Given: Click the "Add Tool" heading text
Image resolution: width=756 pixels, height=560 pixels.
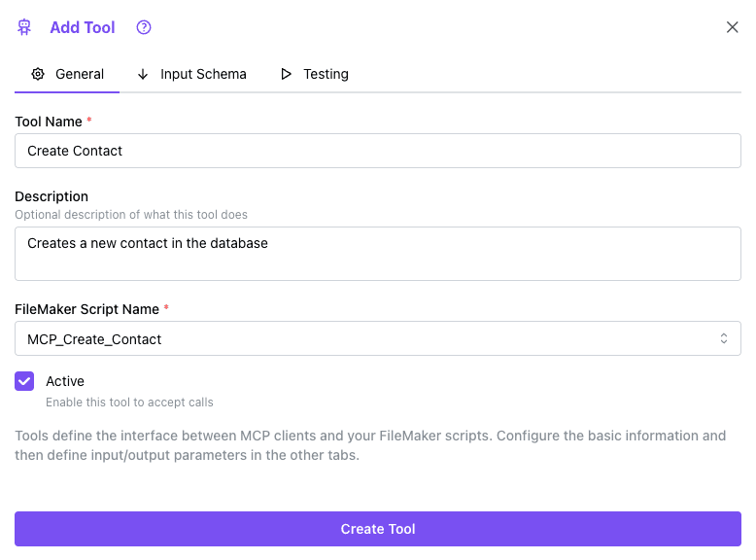Looking at the screenshot, I should pyautogui.click(x=83, y=27).
